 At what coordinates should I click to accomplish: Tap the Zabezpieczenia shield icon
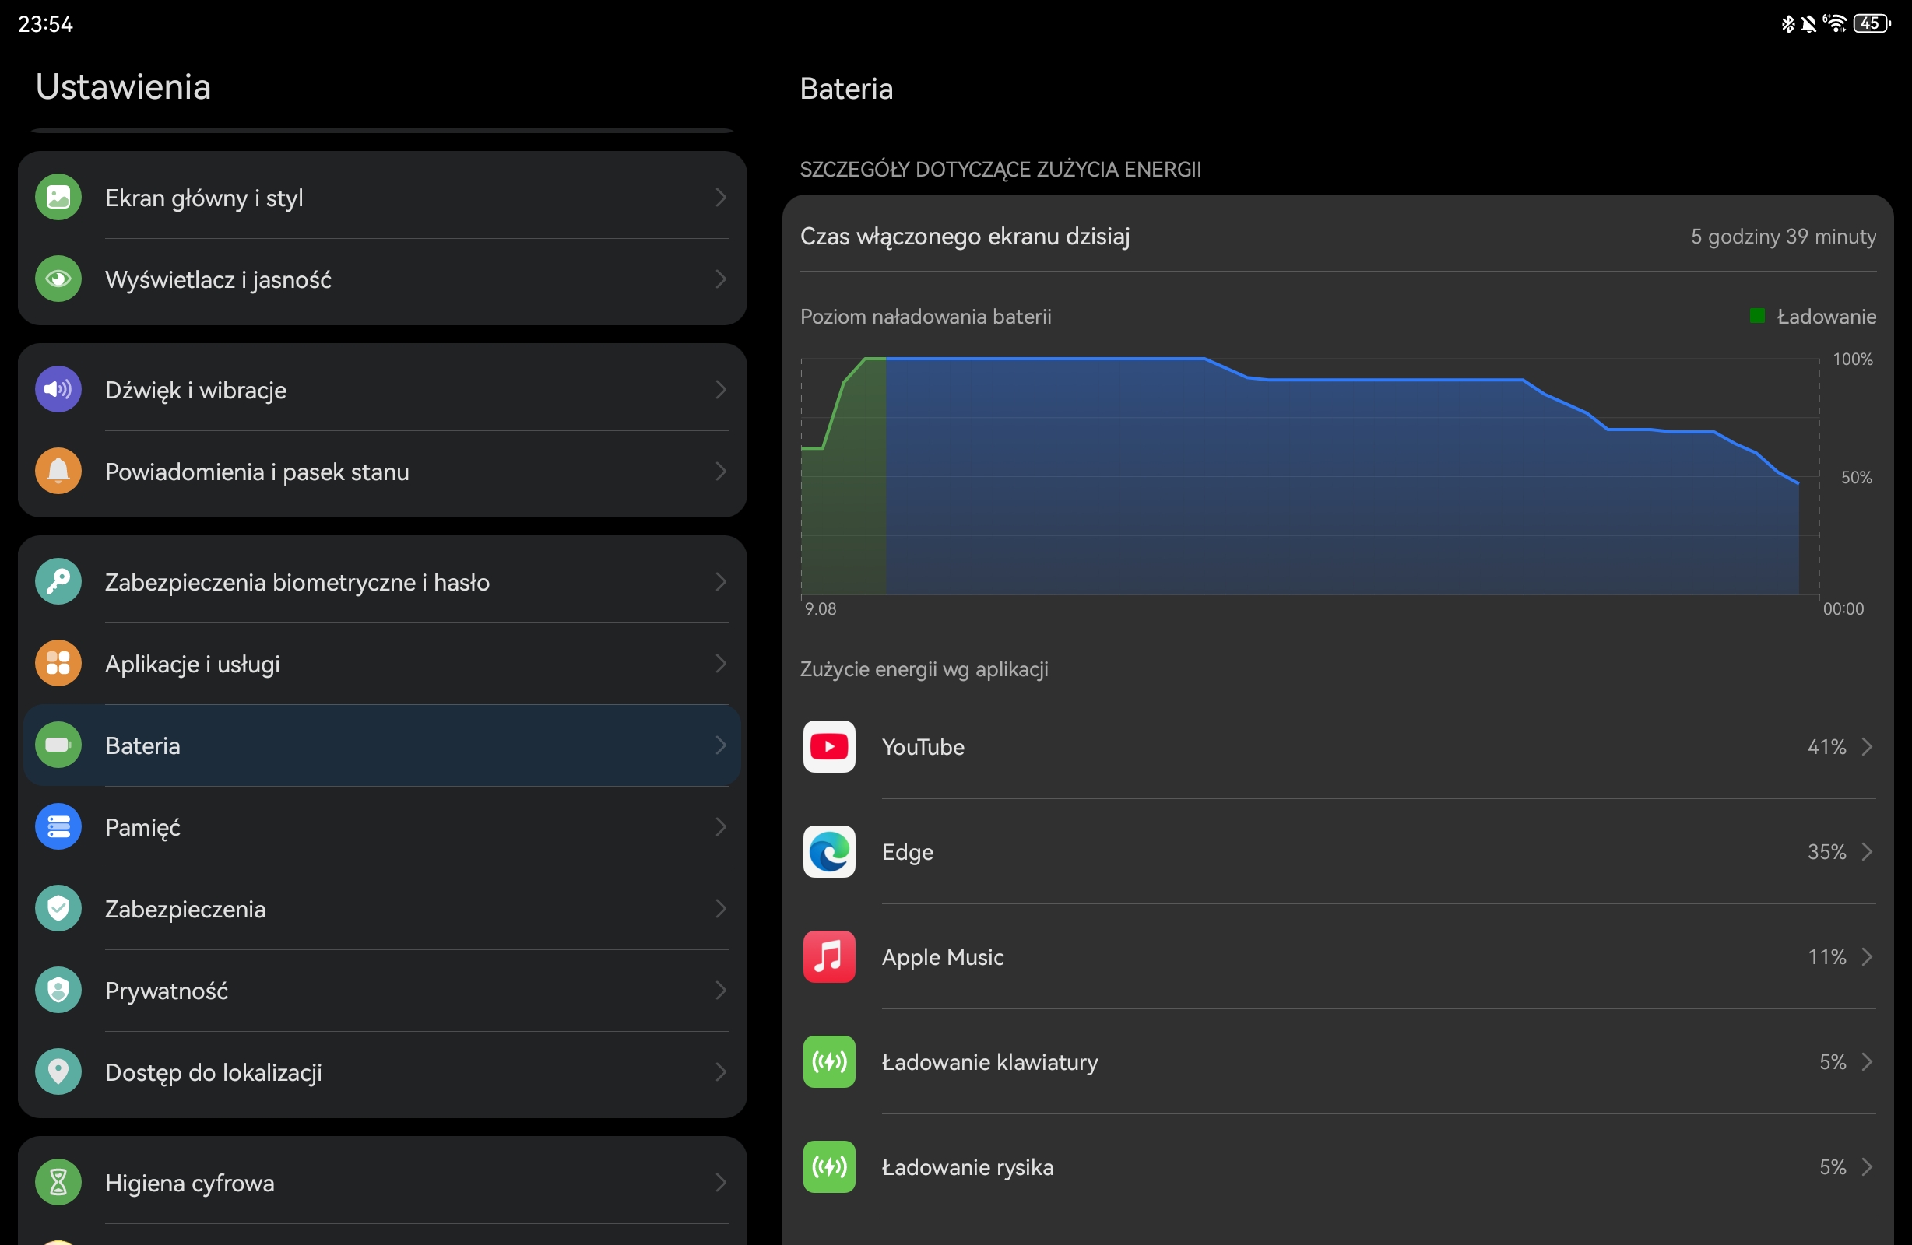pyautogui.click(x=58, y=908)
